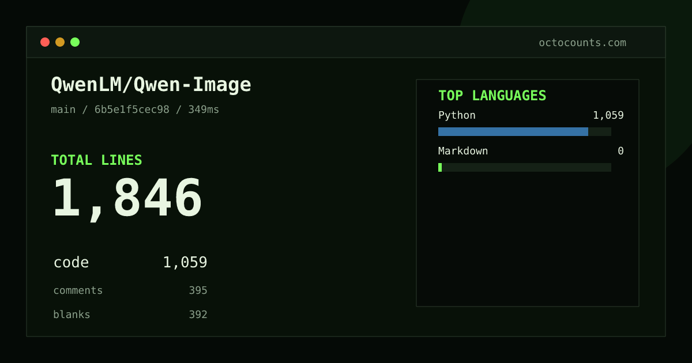The height and width of the screenshot is (363, 692).
Task: Click the blue Python progress bar
Action: pyautogui.click(x=513, y=131)
